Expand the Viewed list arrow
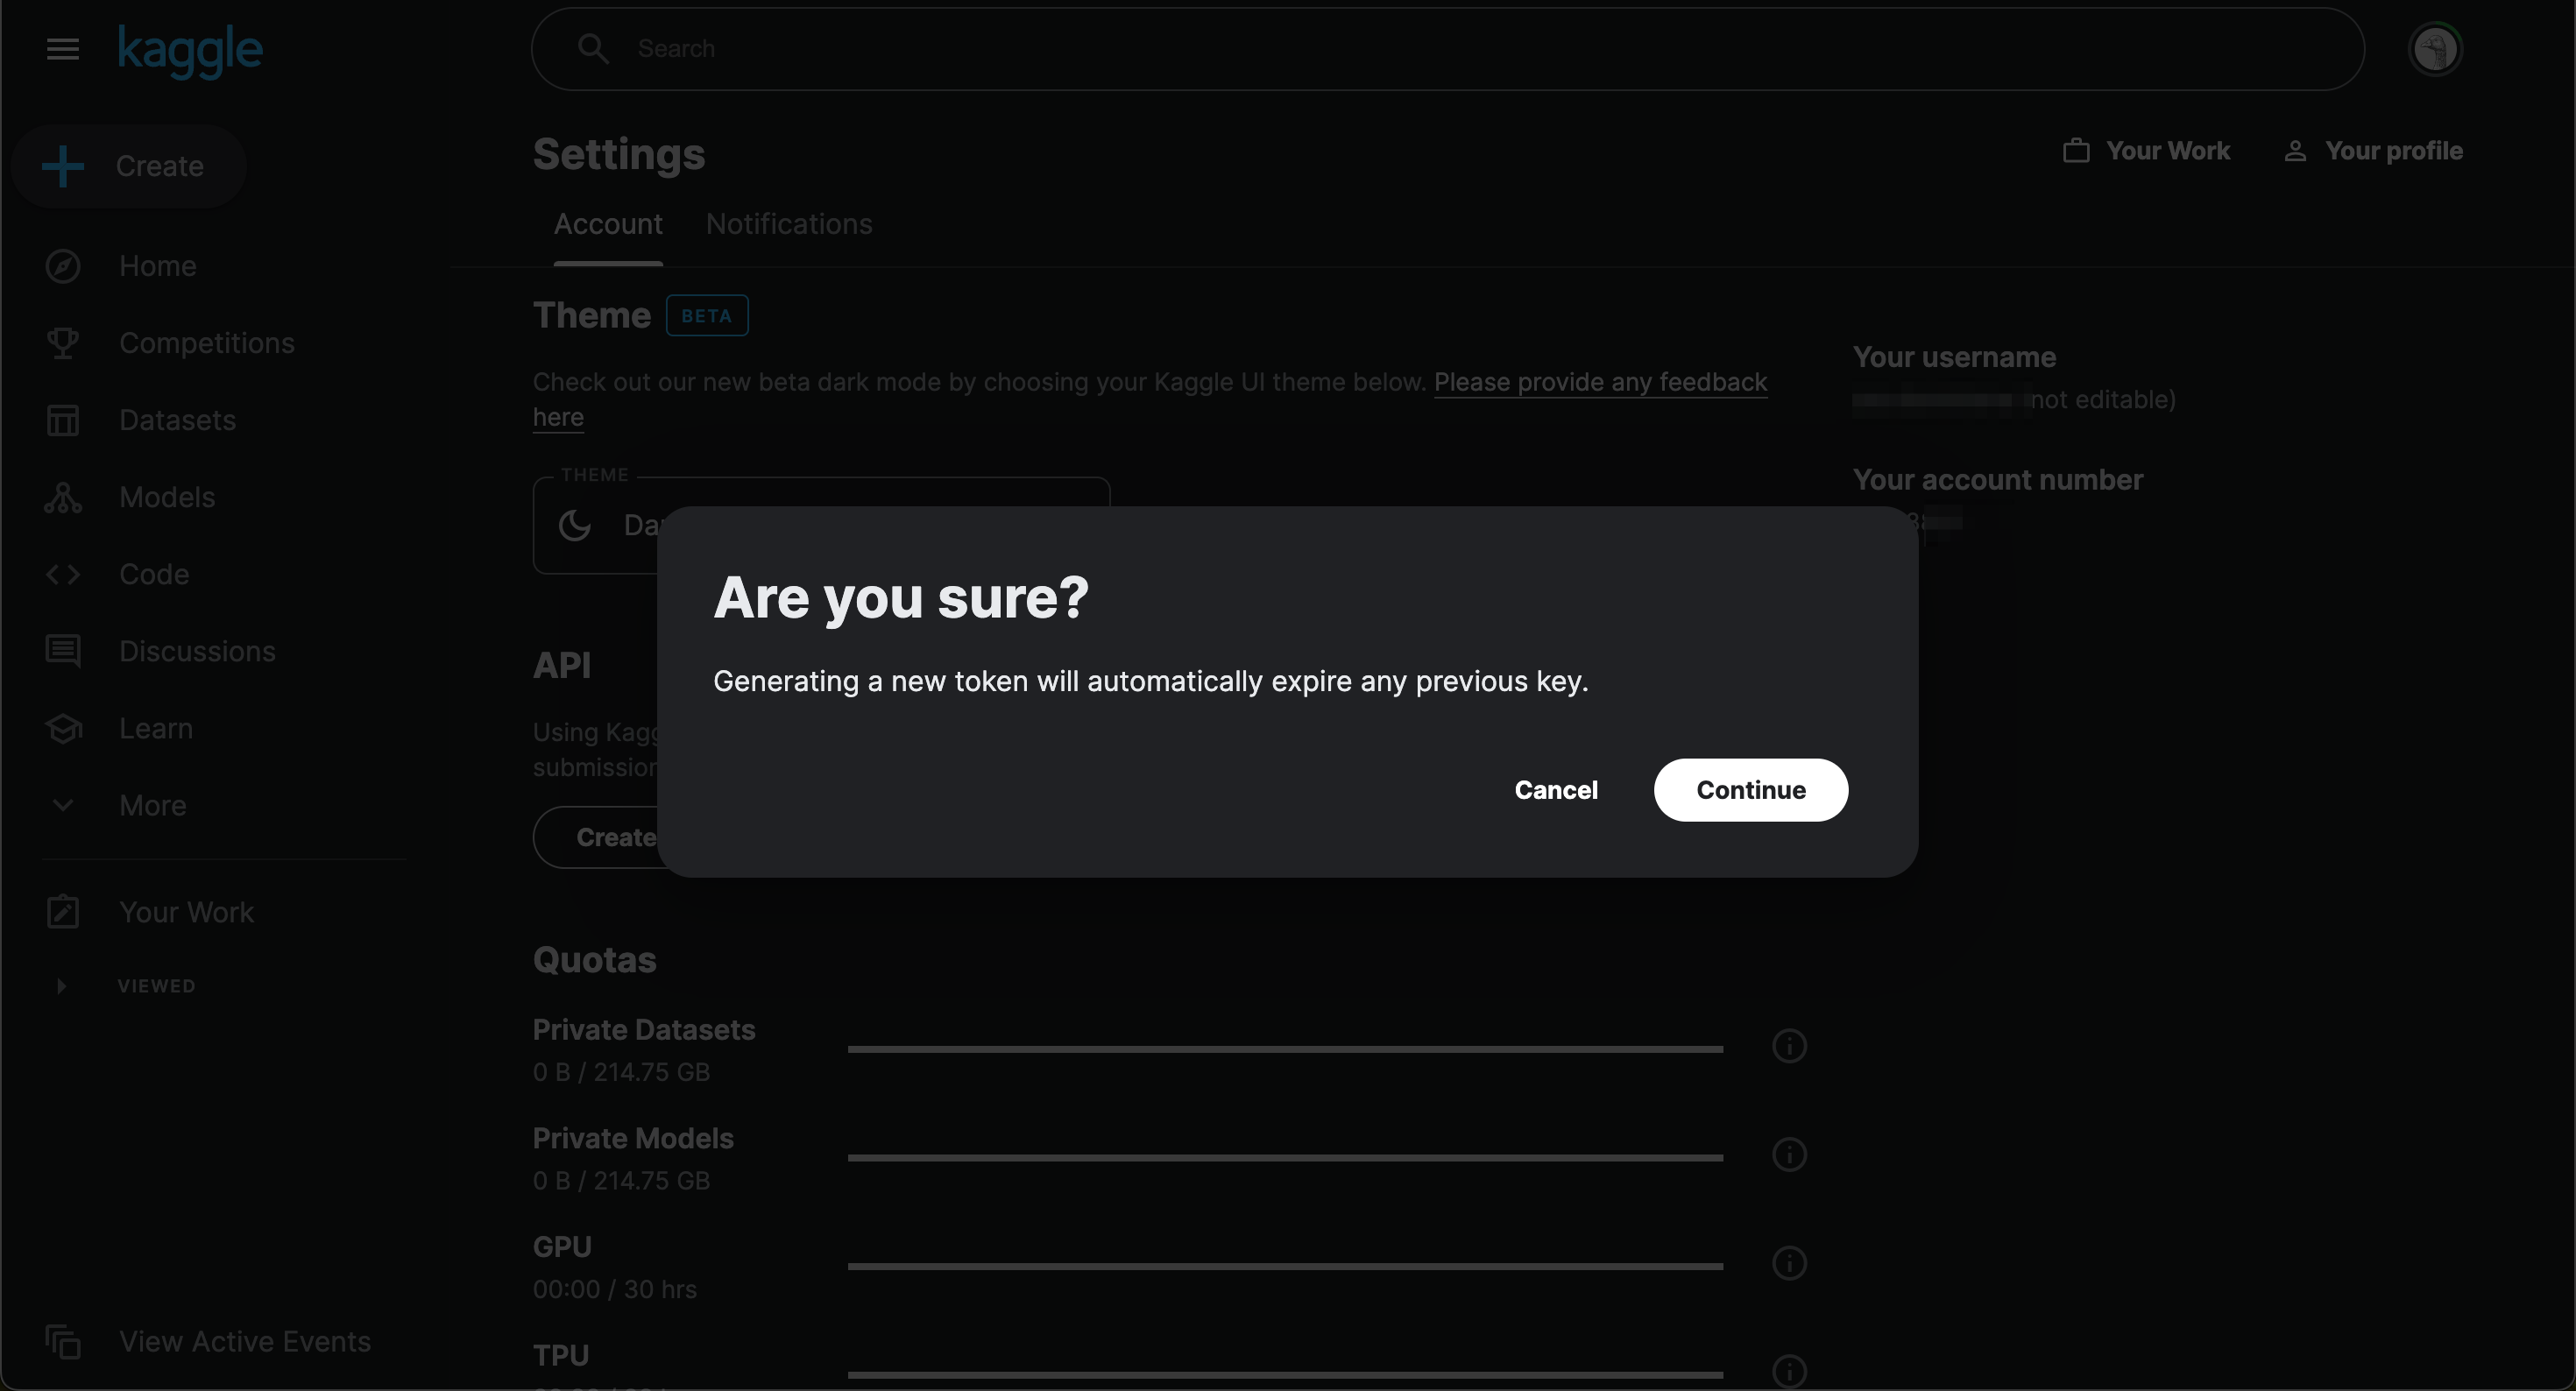 point(61,986)
